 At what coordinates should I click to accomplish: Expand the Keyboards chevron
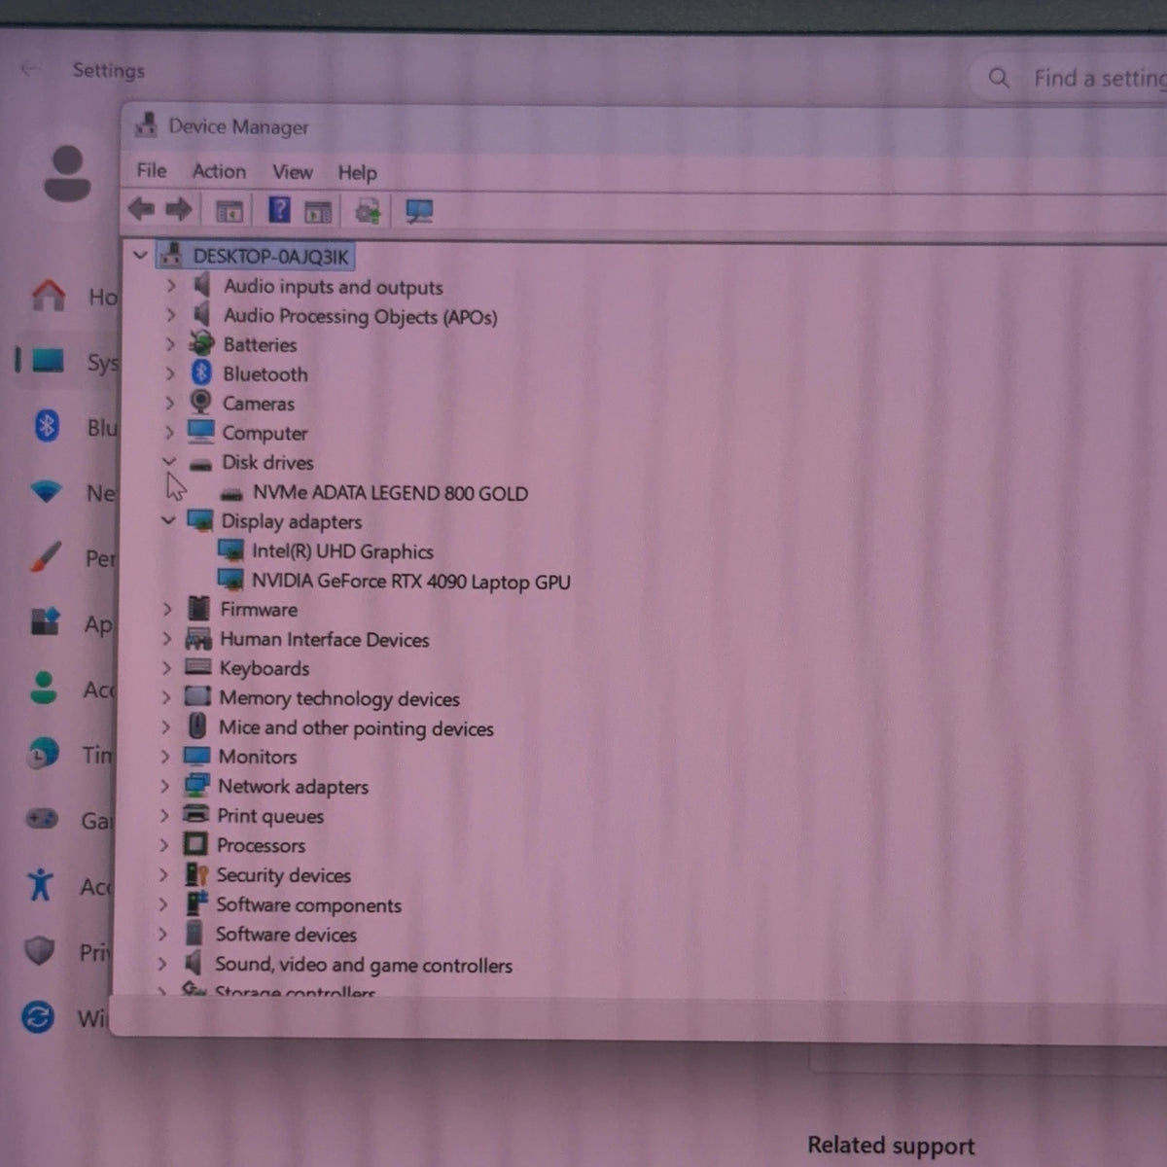point(165,668)
